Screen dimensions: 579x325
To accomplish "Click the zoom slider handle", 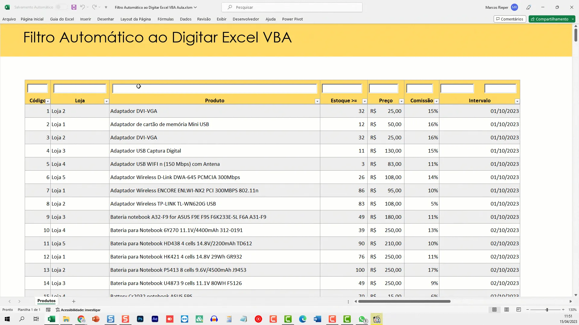I will click(547, 310).
